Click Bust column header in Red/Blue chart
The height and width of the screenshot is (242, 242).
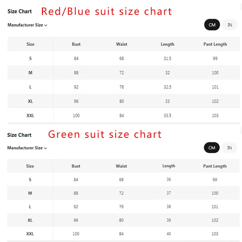76,44
